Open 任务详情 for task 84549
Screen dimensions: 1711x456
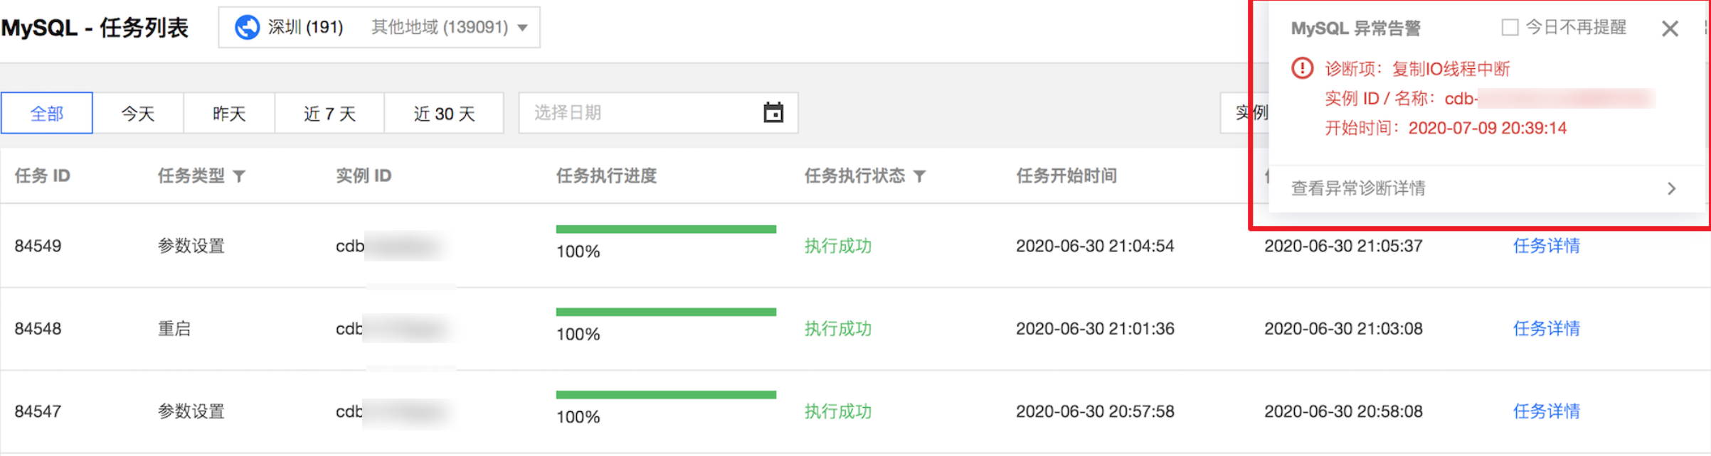[1546, 246]
